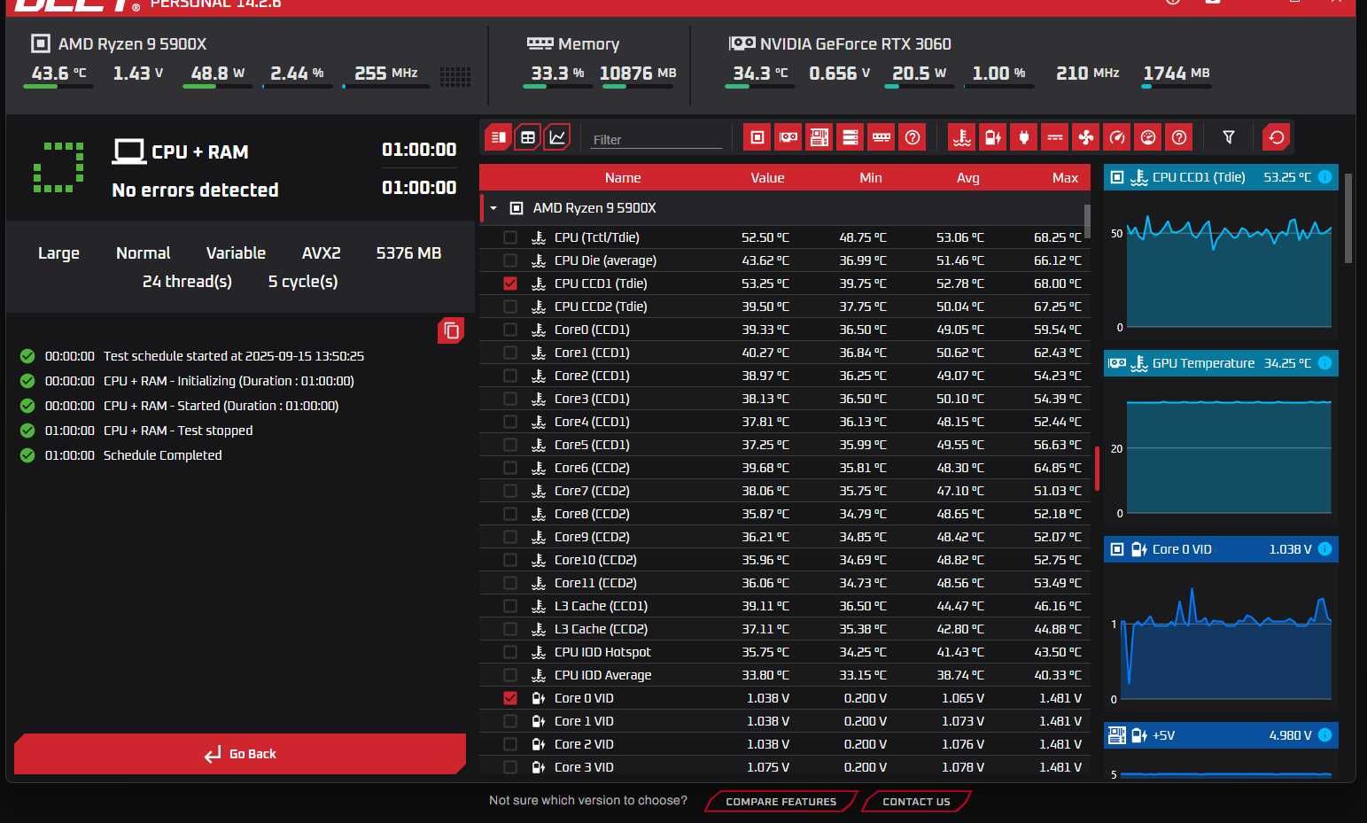Tick the Core 3 VID checkbox
This screenshot has height=823, width=1367.
[x=509, y=767]
